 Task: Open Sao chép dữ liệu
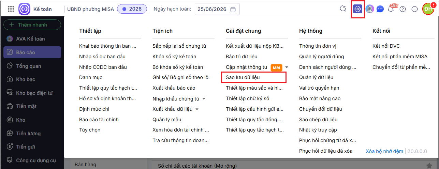pos(318,120)
